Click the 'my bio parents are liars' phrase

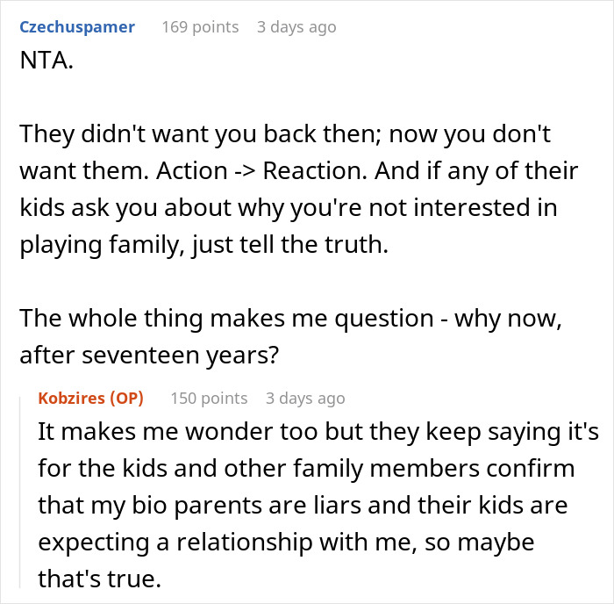[181, 507]
